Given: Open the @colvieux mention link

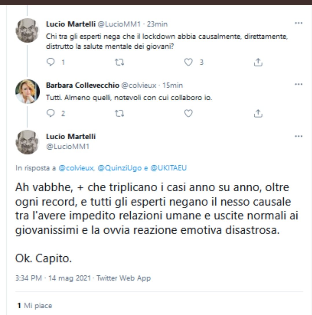Looking at the screenshot, I should pyautogui.click(x=76, y=168).
